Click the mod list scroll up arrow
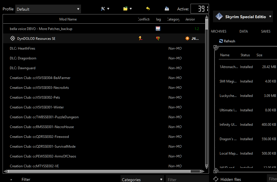This screenshot has width=277, height=182. 206,17
